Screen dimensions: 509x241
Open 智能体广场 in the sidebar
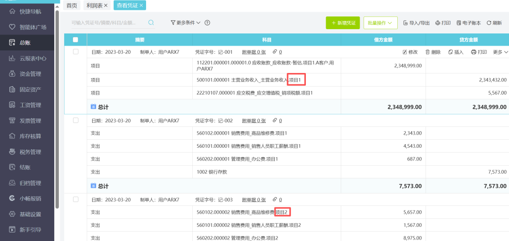pyautogui.click(x=27, y=27)
